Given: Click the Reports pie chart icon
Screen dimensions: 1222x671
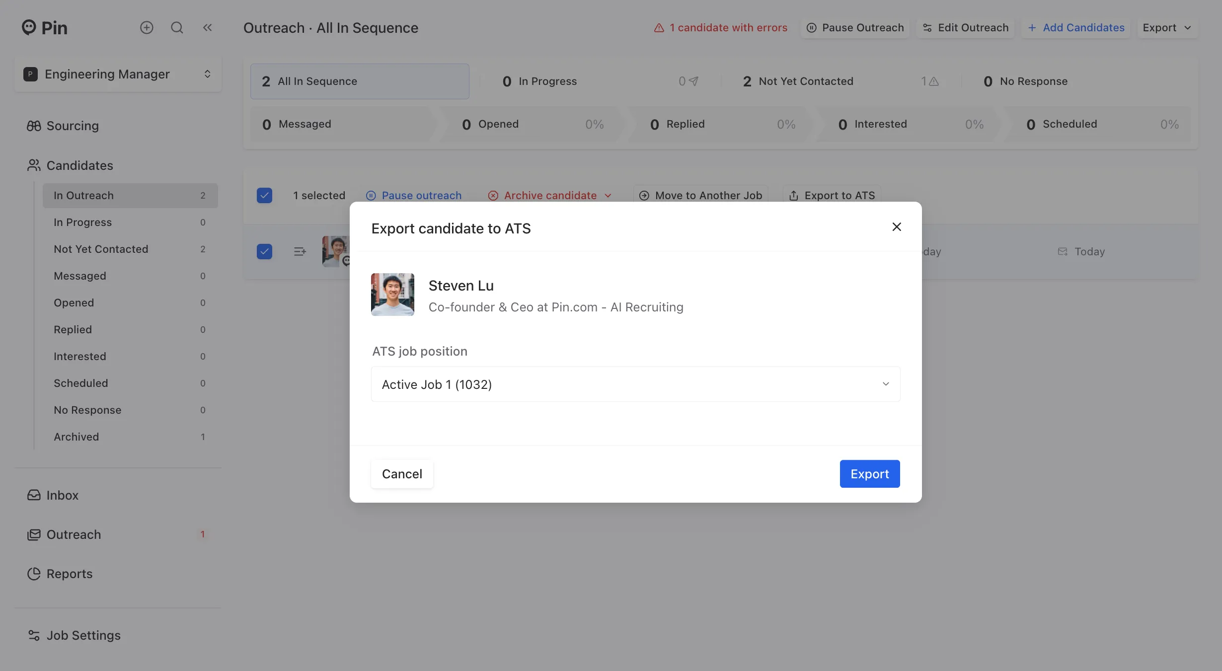Looking at the screenshot, I should 34,574.
